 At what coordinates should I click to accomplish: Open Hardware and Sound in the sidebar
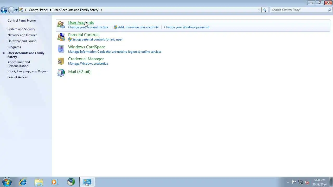pos(22,41)
